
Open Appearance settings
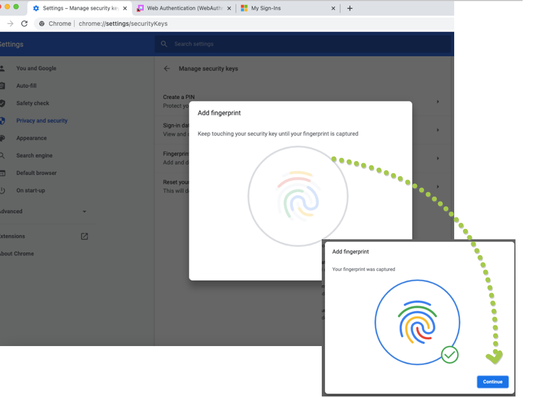click(31, 138)
